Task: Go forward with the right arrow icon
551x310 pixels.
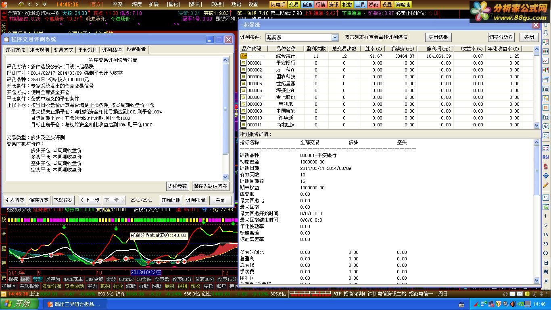Action: pos(36,4)
